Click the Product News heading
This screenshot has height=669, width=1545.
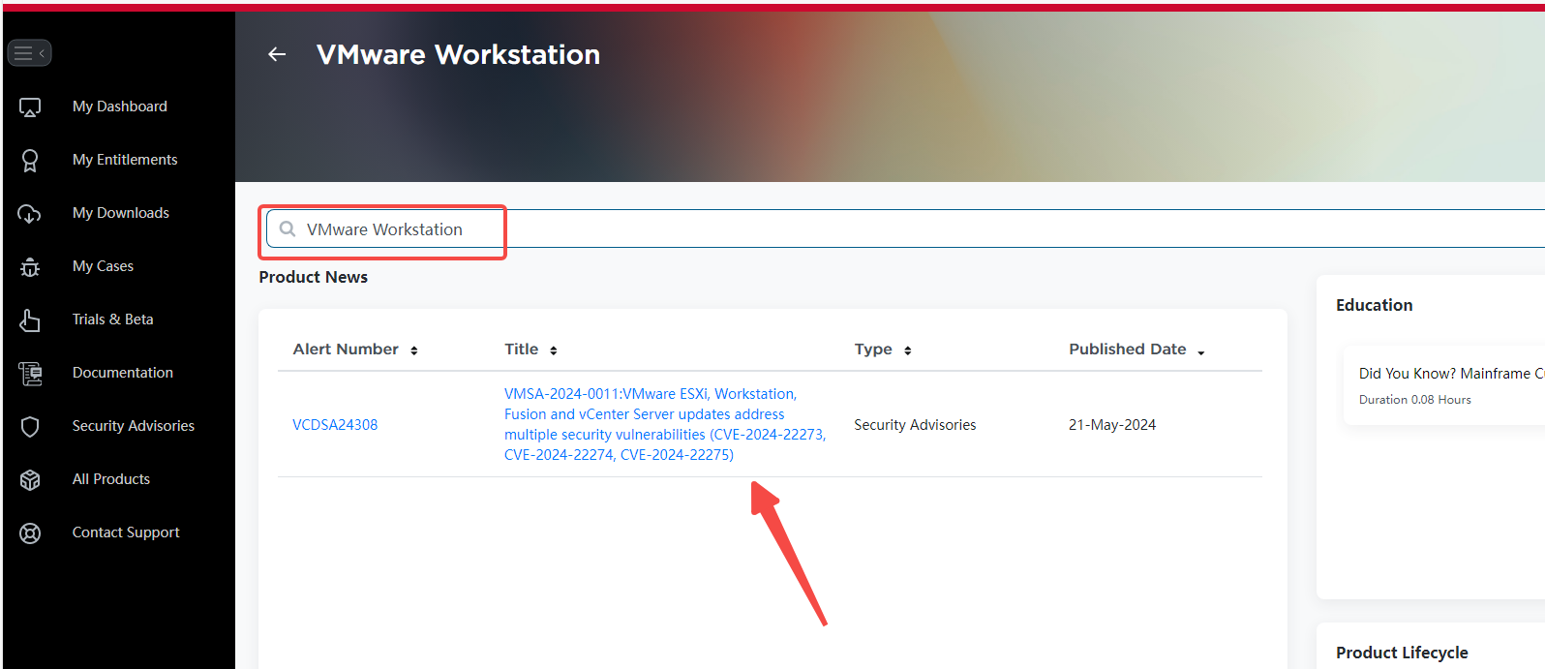314,277
